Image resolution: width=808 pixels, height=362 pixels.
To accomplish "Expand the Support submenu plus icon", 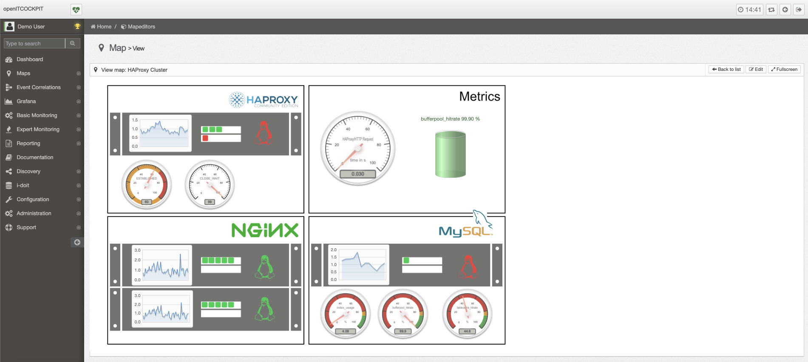I will (x=79, y=227).
